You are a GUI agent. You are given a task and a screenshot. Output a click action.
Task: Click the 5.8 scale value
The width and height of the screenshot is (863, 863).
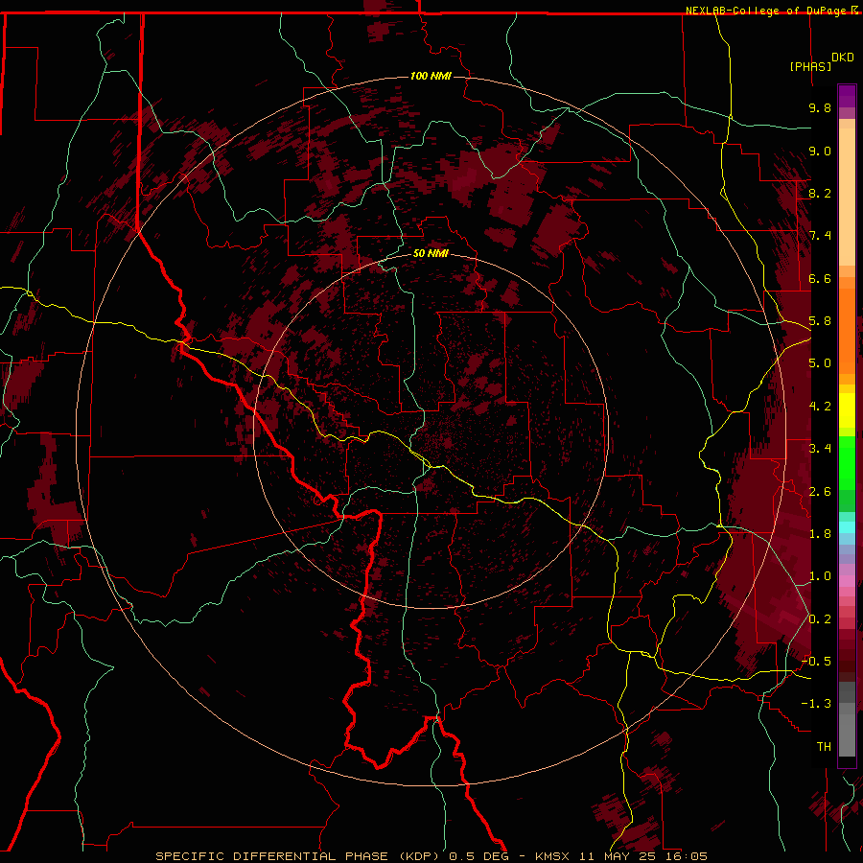point(820,321)
